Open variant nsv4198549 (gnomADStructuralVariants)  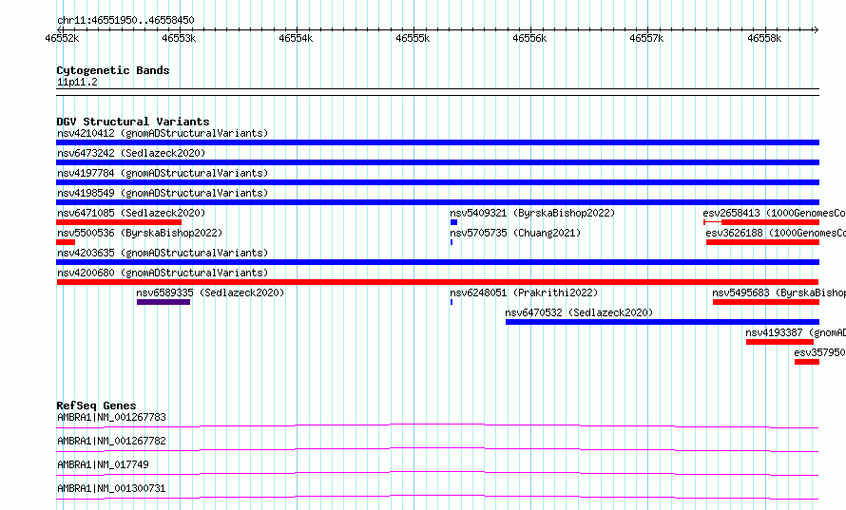click(x=163, y=193)
